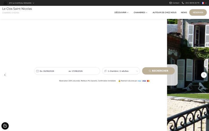Expand the Chambres menu
This screenshot has height=131, width=209.
click(140, 13)
